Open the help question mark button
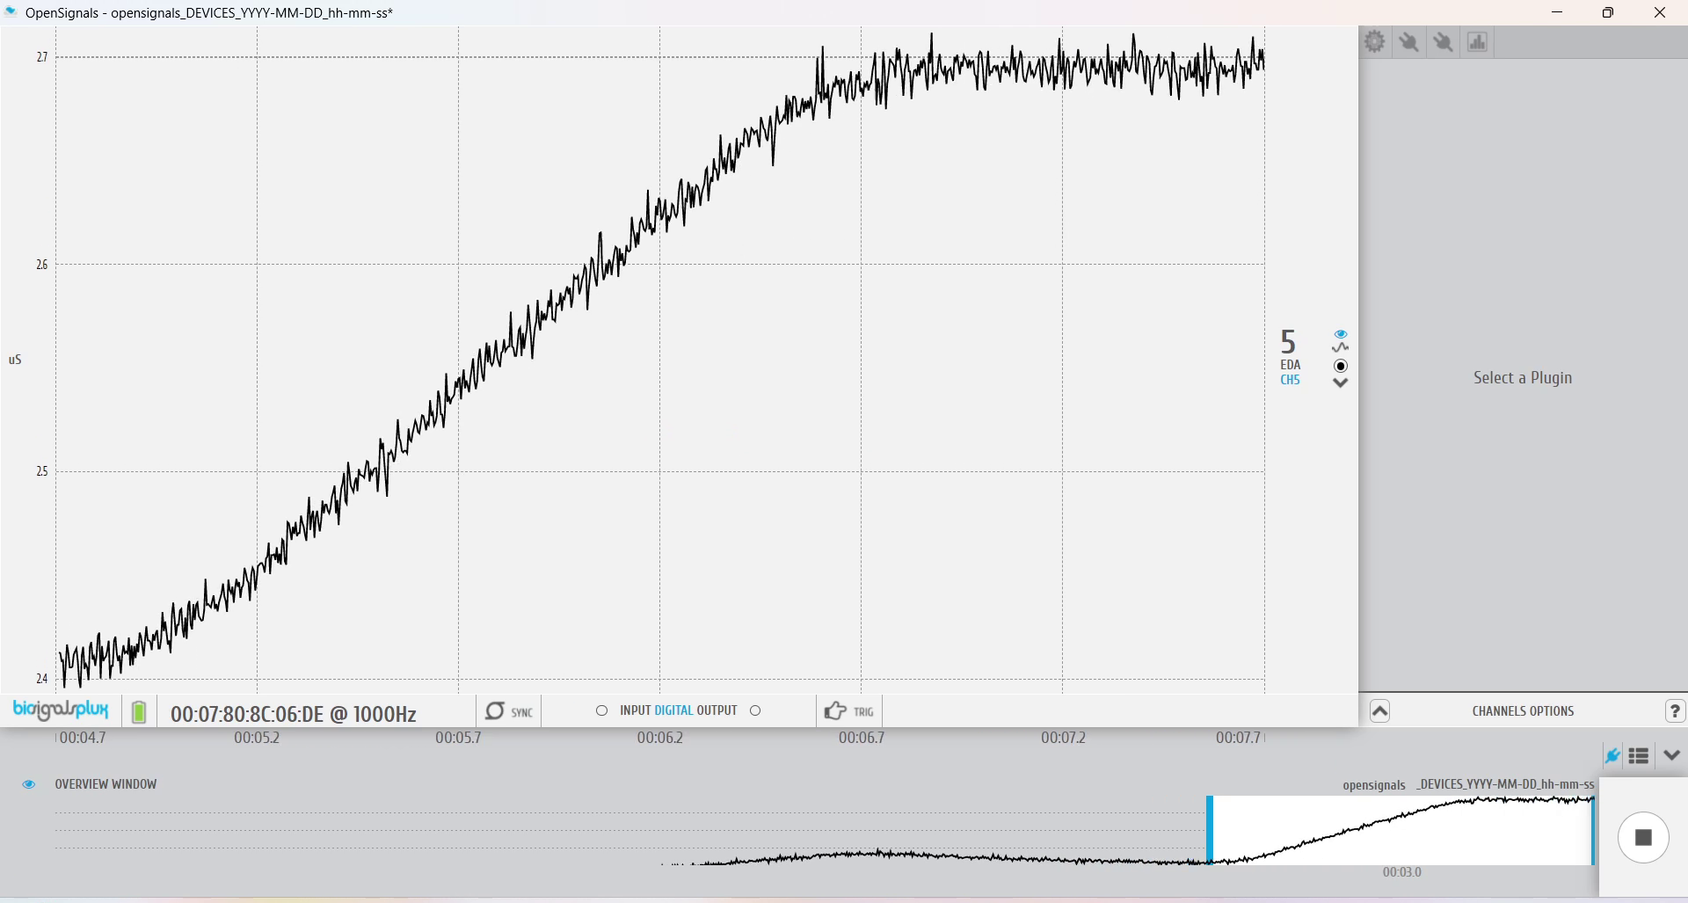This screenshot has width=1688, height=903. [1675, 711]
